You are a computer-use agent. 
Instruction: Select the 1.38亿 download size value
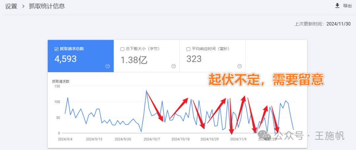tap(134, 59)
